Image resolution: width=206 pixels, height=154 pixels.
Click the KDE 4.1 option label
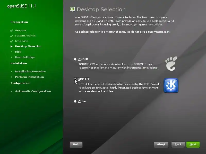click(84, 79)
